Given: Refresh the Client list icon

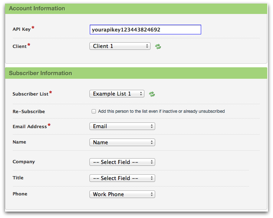Looking at the screenshot, I should tap(158, 46).
